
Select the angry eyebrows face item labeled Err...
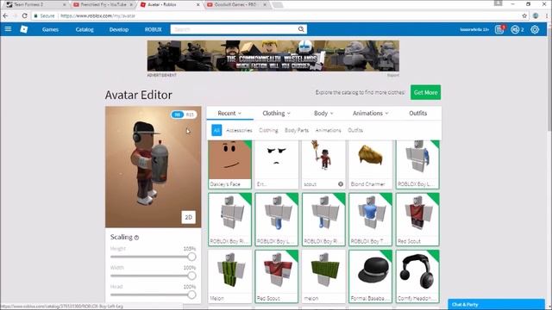[277, 164]
